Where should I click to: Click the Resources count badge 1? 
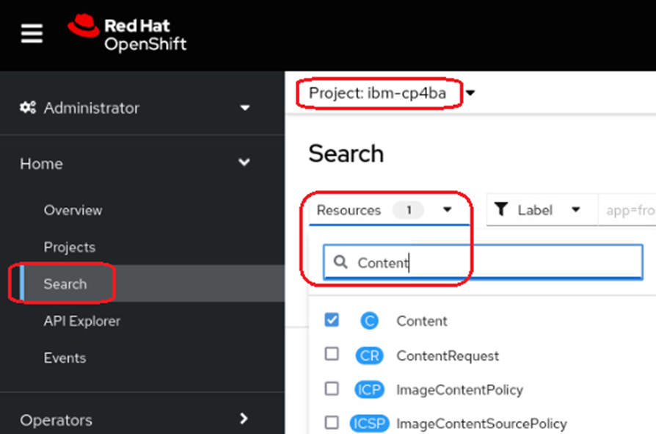point(408,210)
